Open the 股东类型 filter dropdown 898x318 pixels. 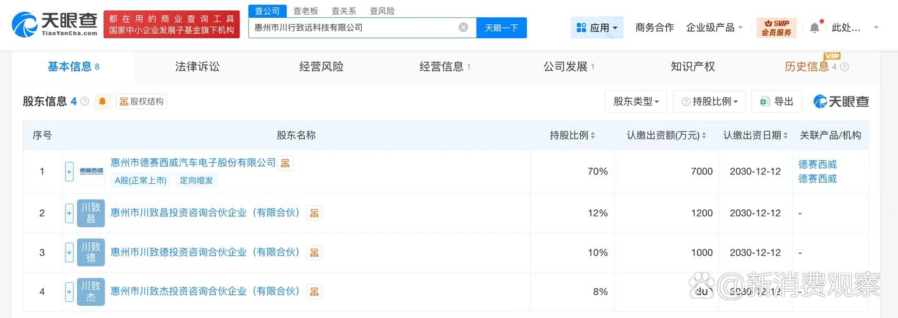636,101
